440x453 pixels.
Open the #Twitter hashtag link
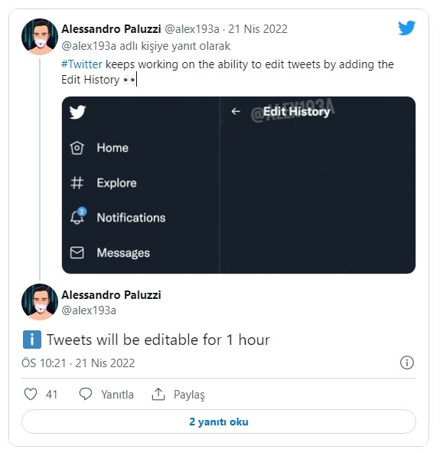pyautogui.click(x=82, y=64)
